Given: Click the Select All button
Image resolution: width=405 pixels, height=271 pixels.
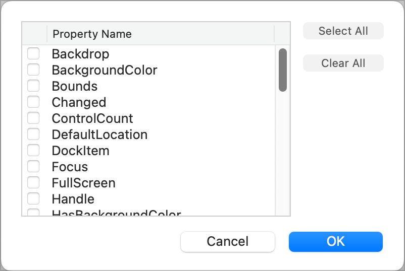Looking at the screenshot, I should (343, 31).
